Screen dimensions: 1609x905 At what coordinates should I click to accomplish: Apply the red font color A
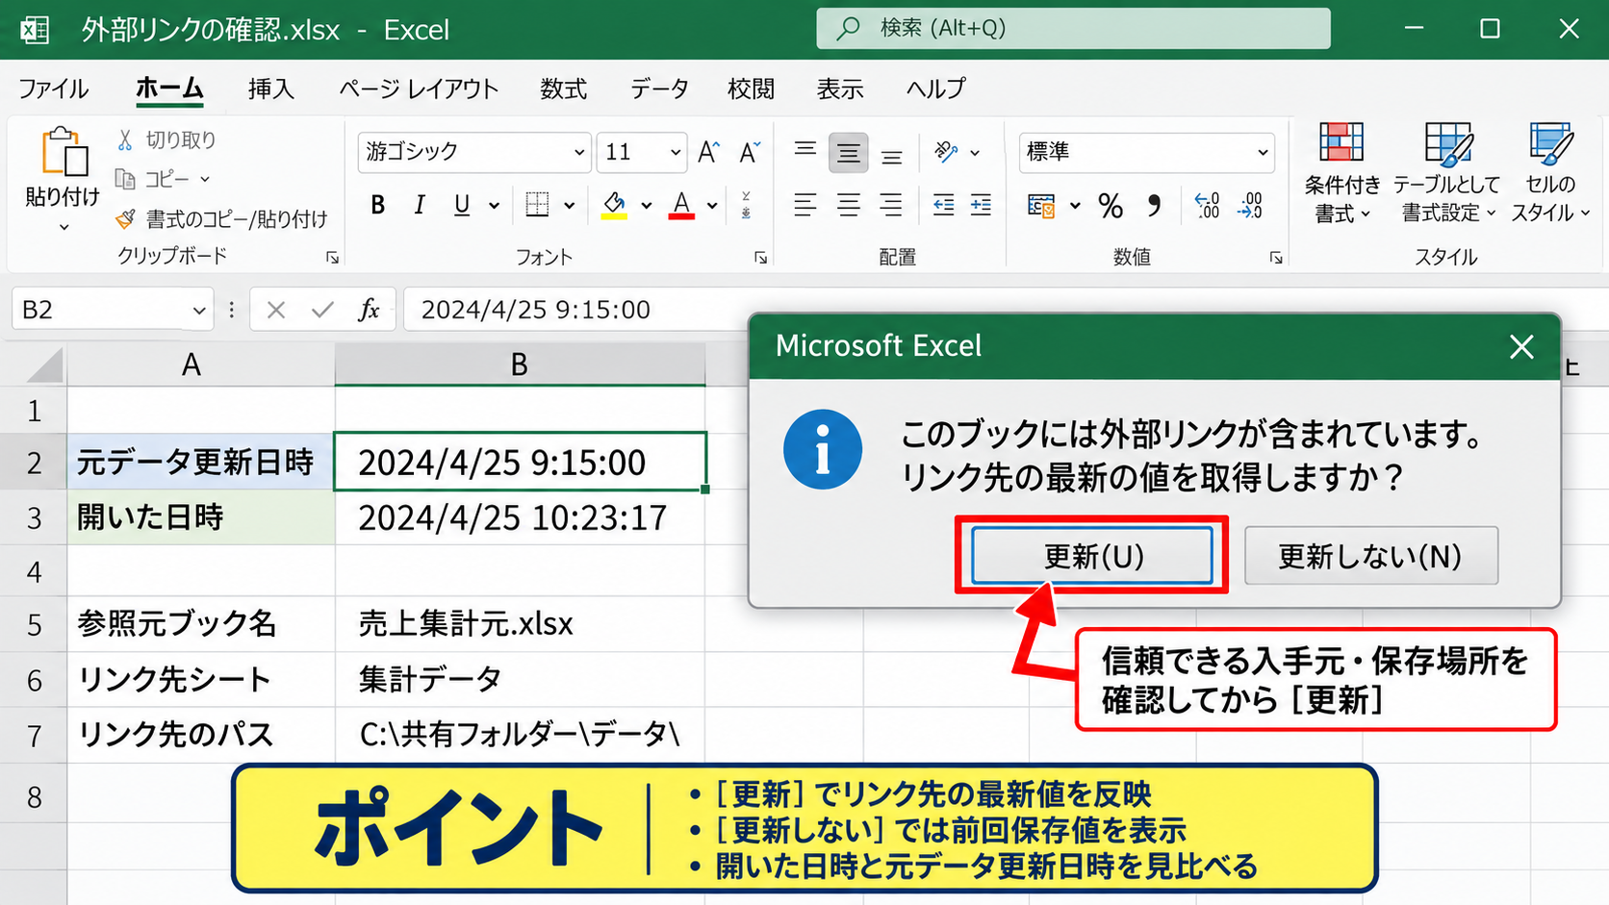681,205
